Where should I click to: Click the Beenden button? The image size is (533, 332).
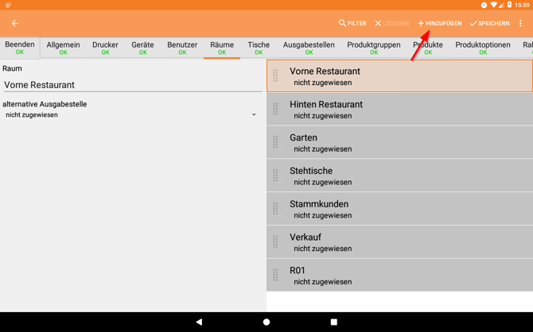pos(20,48)
